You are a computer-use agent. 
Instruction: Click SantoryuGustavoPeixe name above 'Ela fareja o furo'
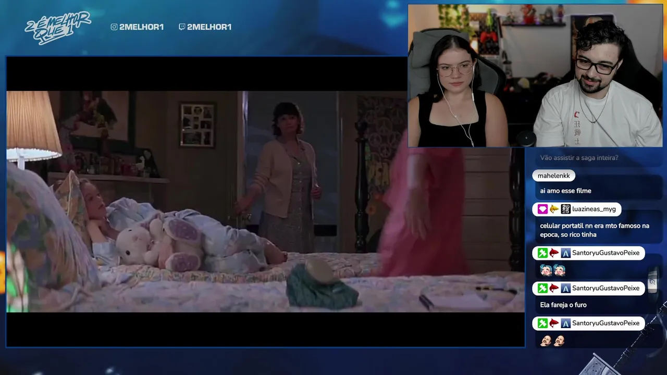[606, 289]
